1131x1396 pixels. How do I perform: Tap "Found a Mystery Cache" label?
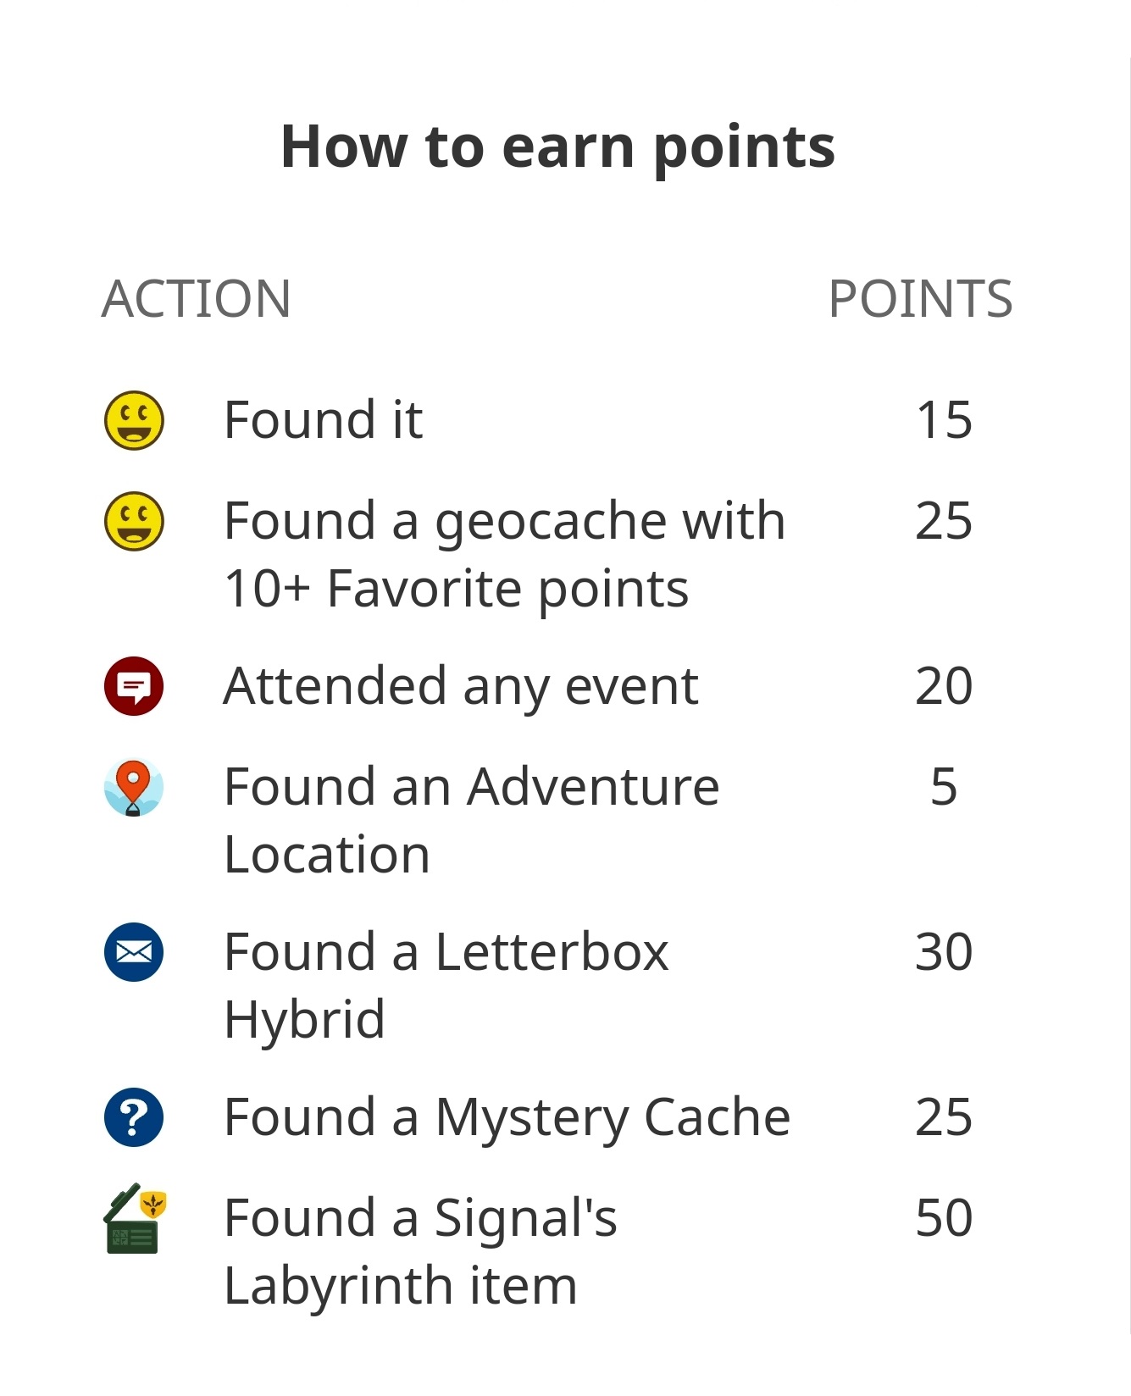(507, 1117)
